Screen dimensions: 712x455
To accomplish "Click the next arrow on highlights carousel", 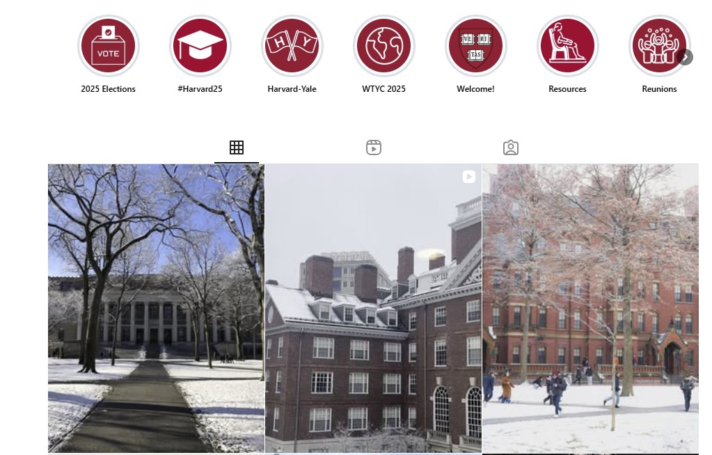I will click(x=685, y=57).
